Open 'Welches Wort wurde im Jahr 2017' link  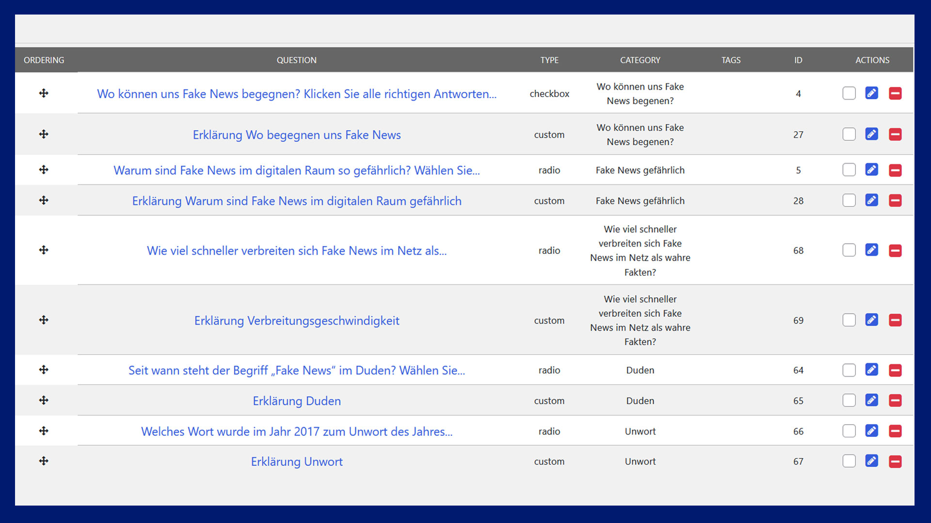click(x=297, y=431)
